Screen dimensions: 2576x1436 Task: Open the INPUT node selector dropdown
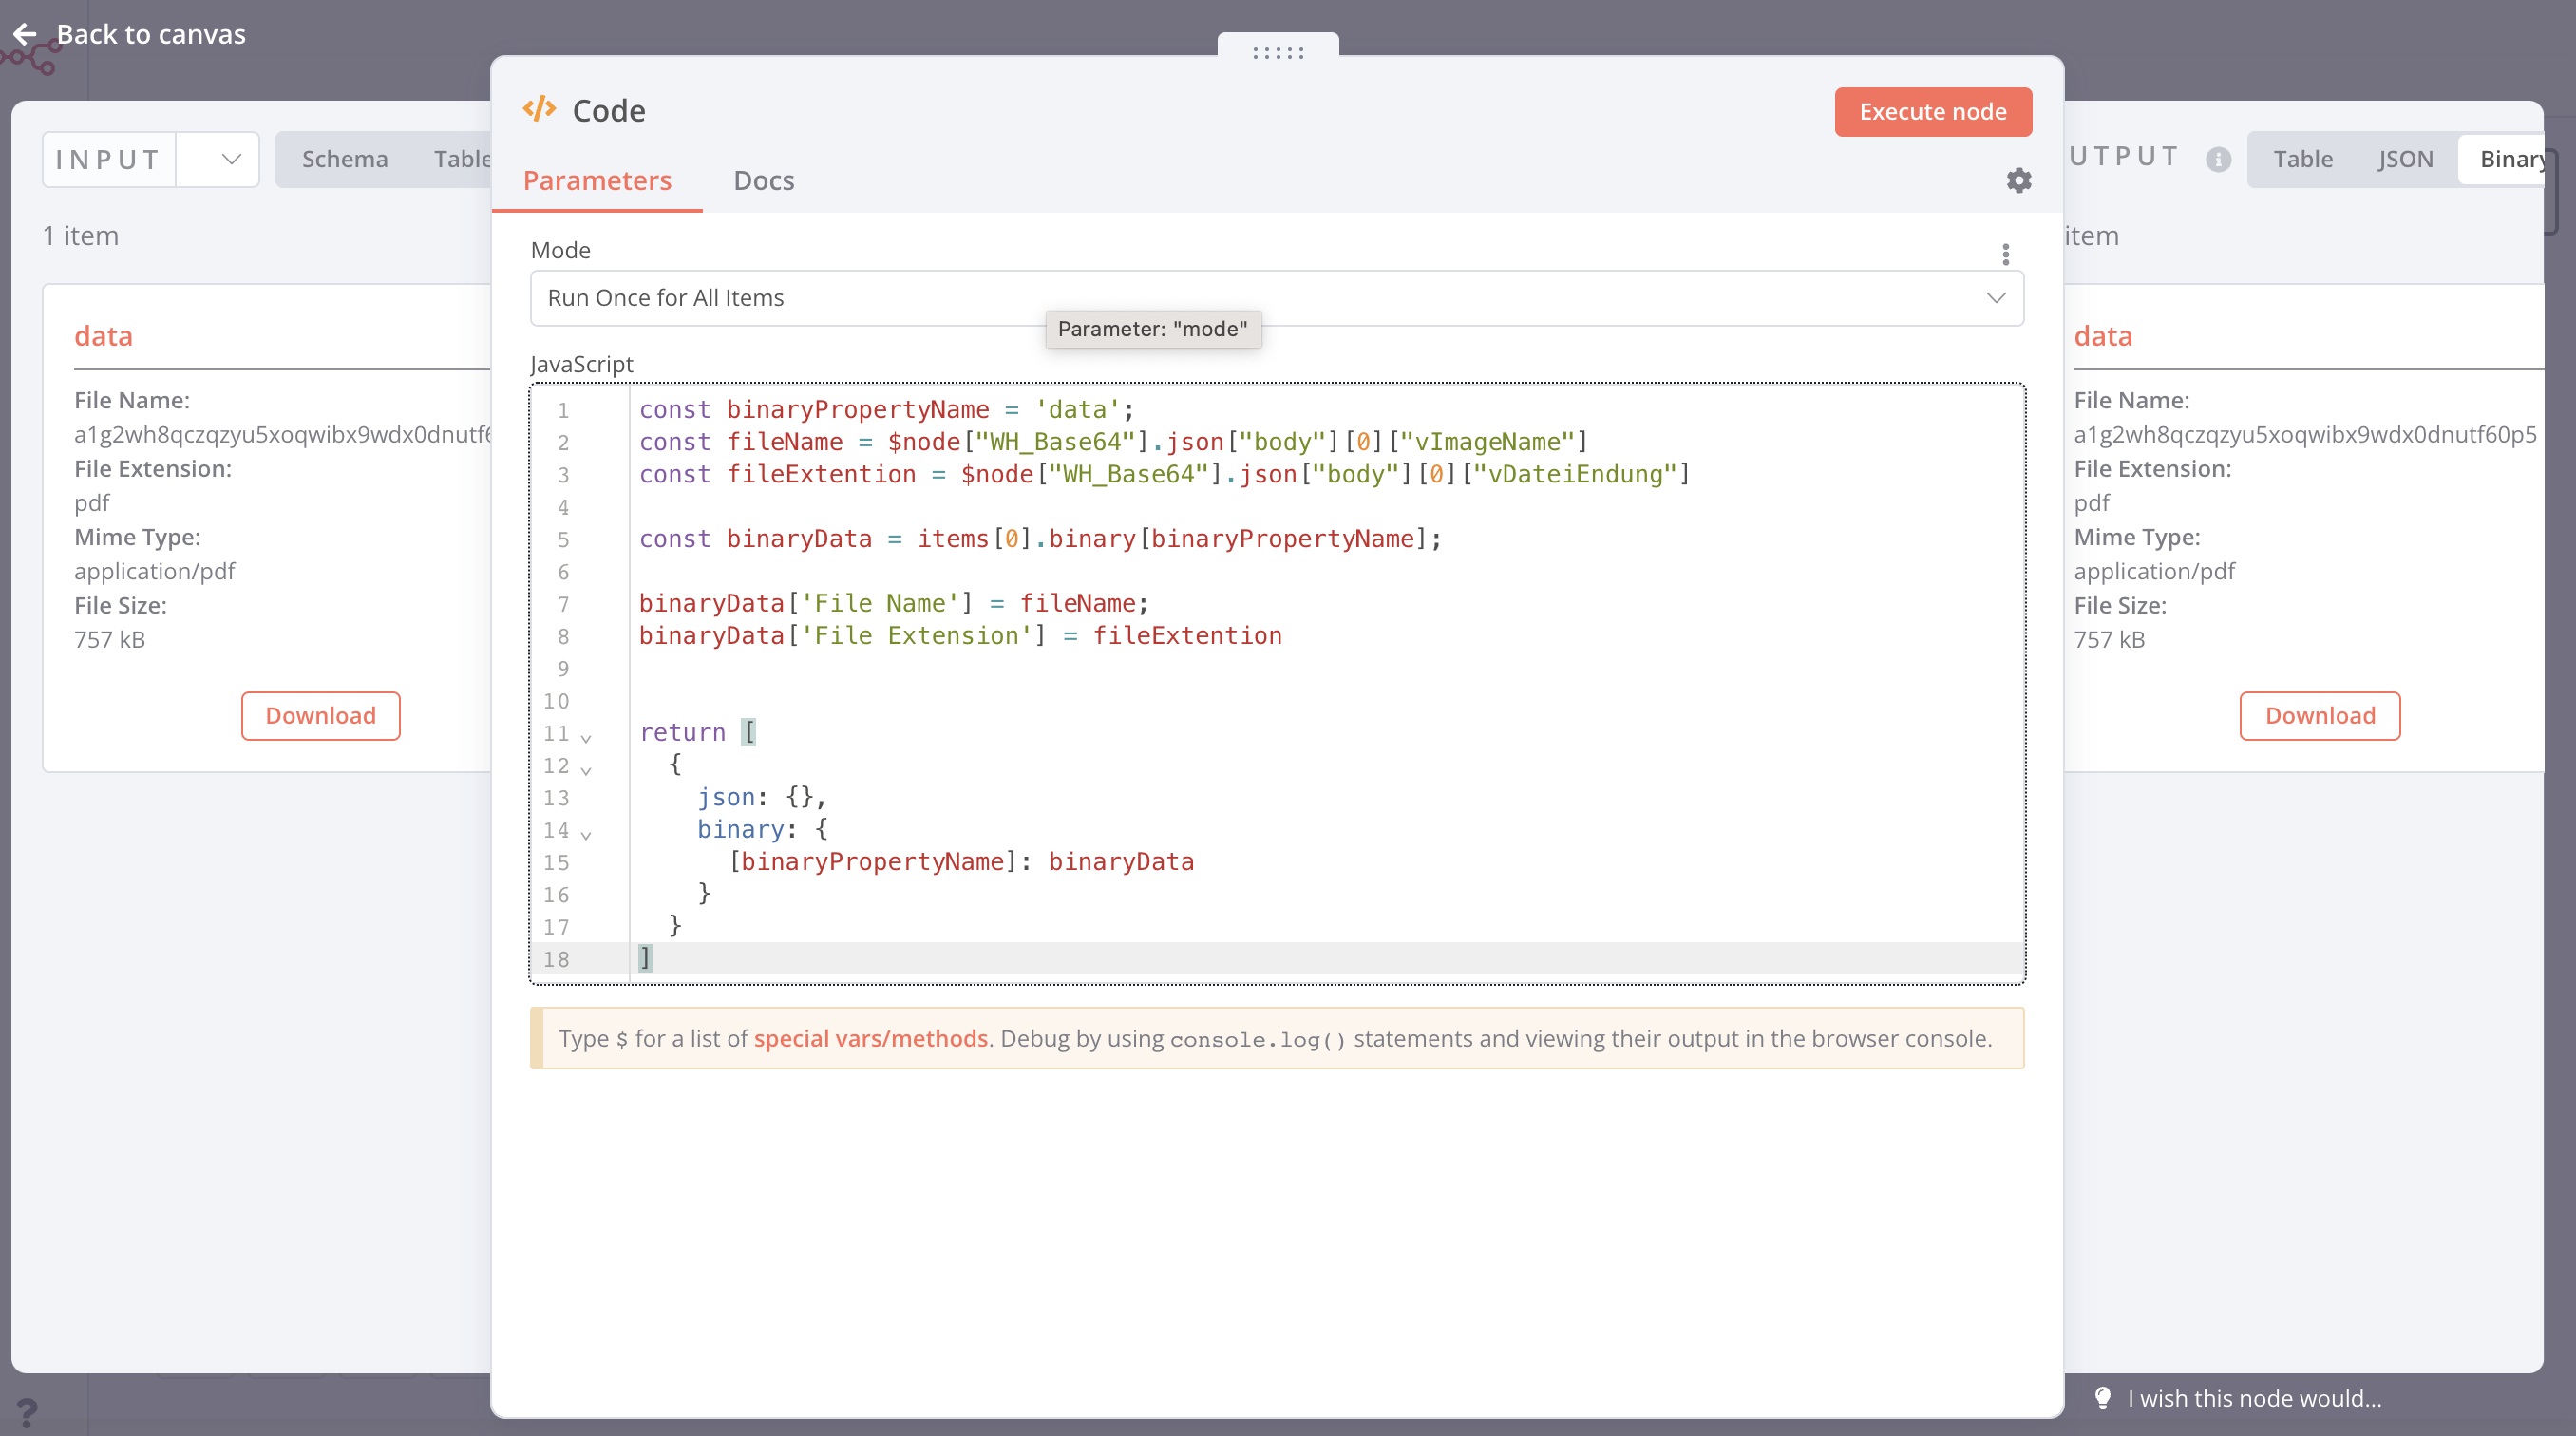tap(218, 159)
